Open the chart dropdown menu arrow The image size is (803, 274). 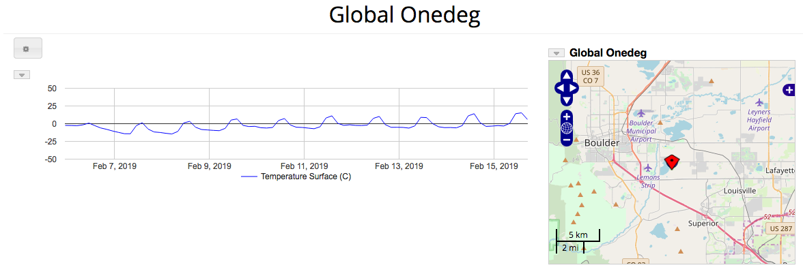22,75
